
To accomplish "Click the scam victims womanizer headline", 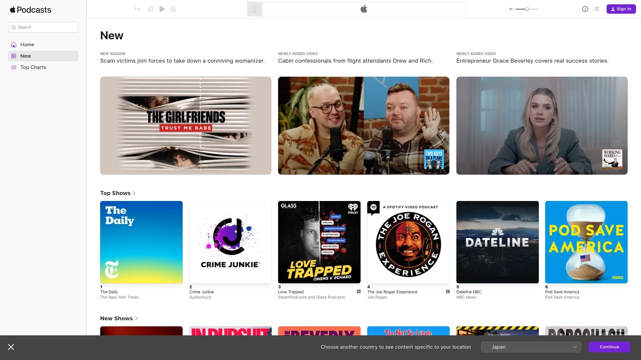I will (182, 61).
